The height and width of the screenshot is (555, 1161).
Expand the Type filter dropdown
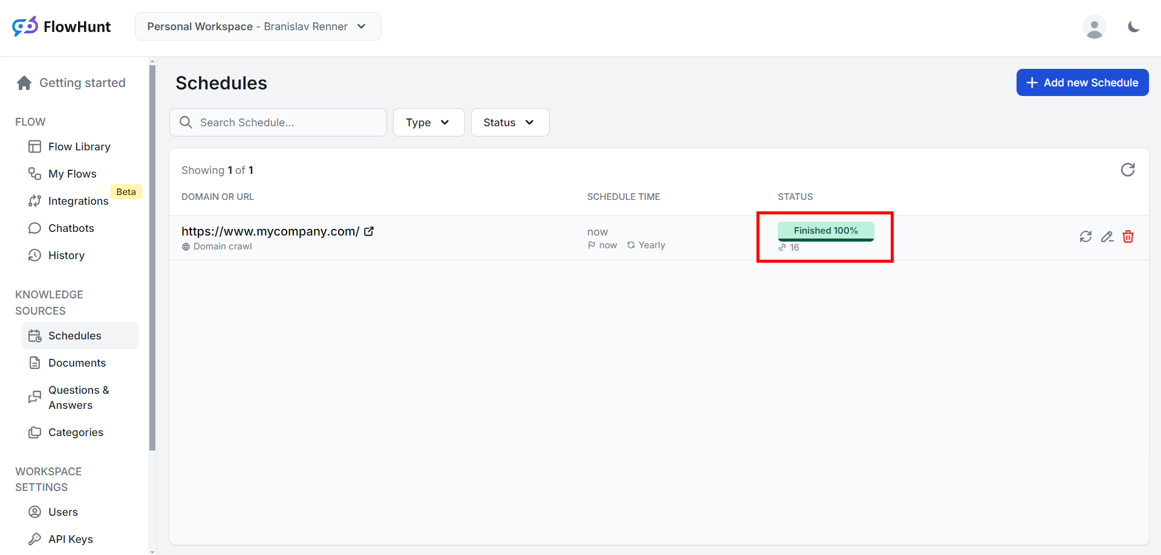428,123
